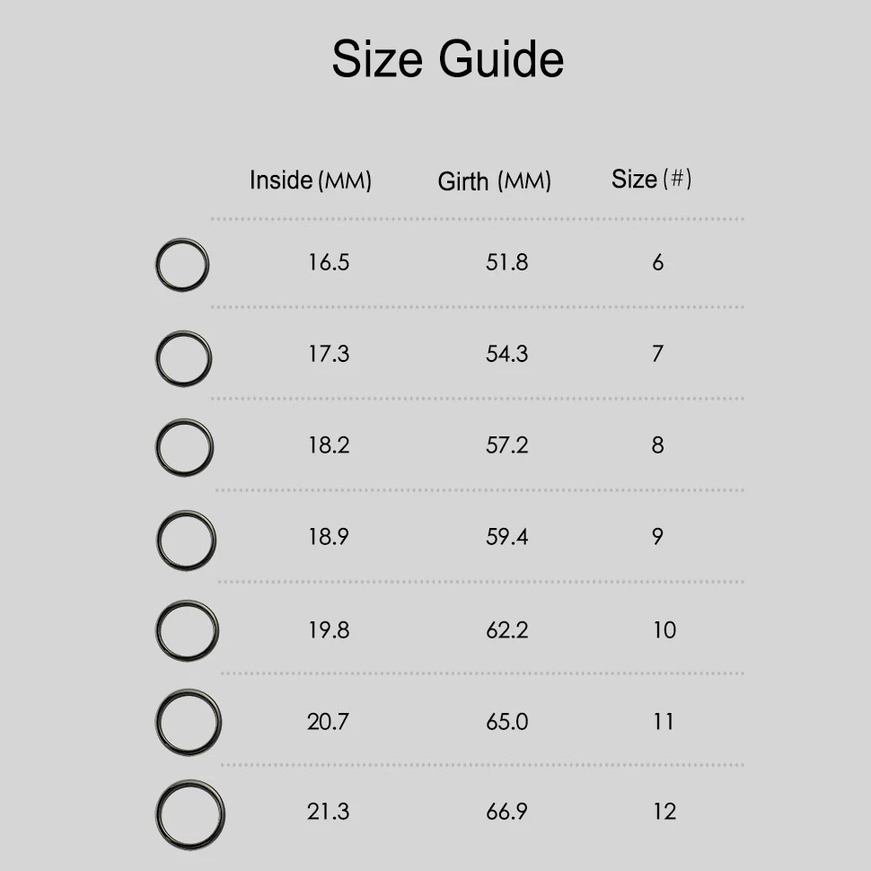Click the Girth (MM) column header
The width and height of the screenshot is (871, 871).
[x=494, y=181]
